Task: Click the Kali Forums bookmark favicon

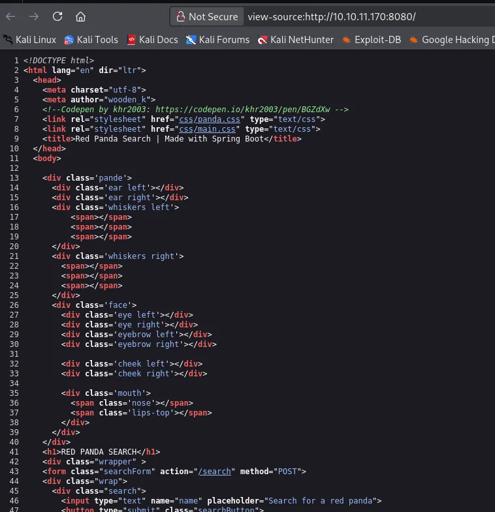Action: (191, 40)
